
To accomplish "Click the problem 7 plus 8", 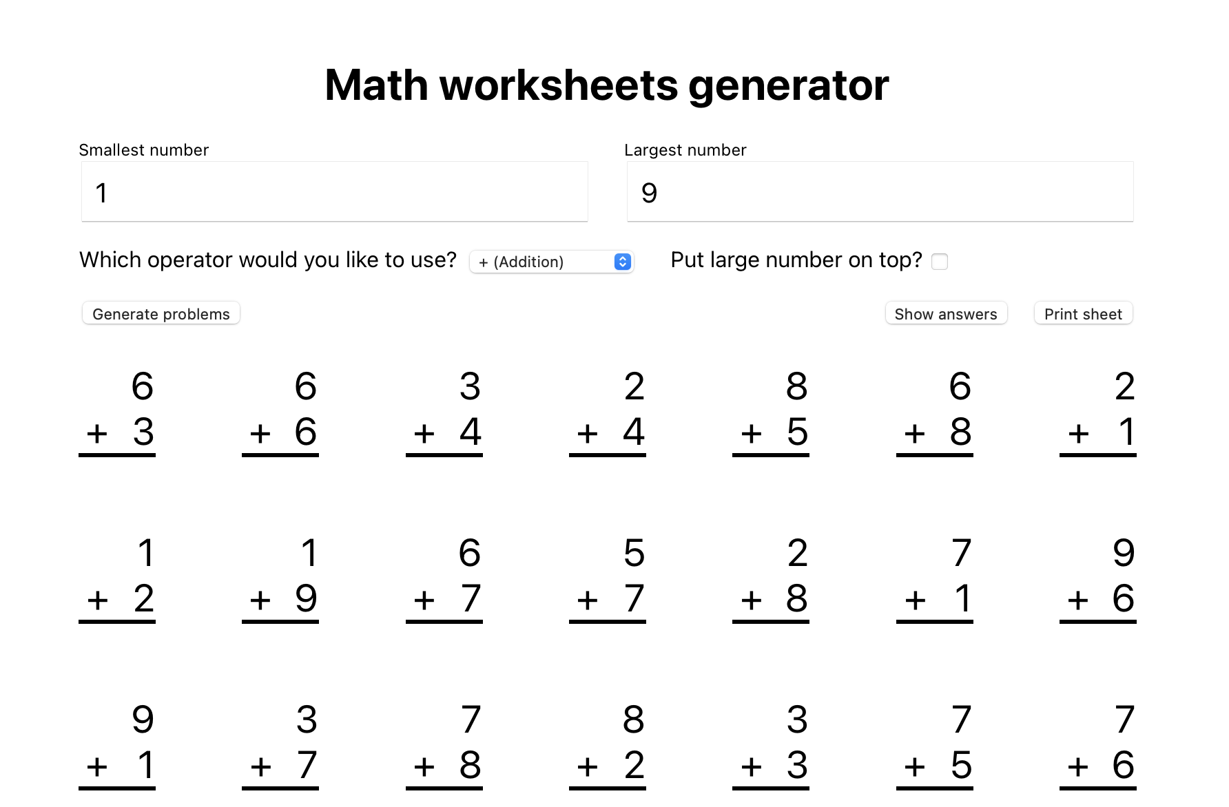I will tap(444, 742).
